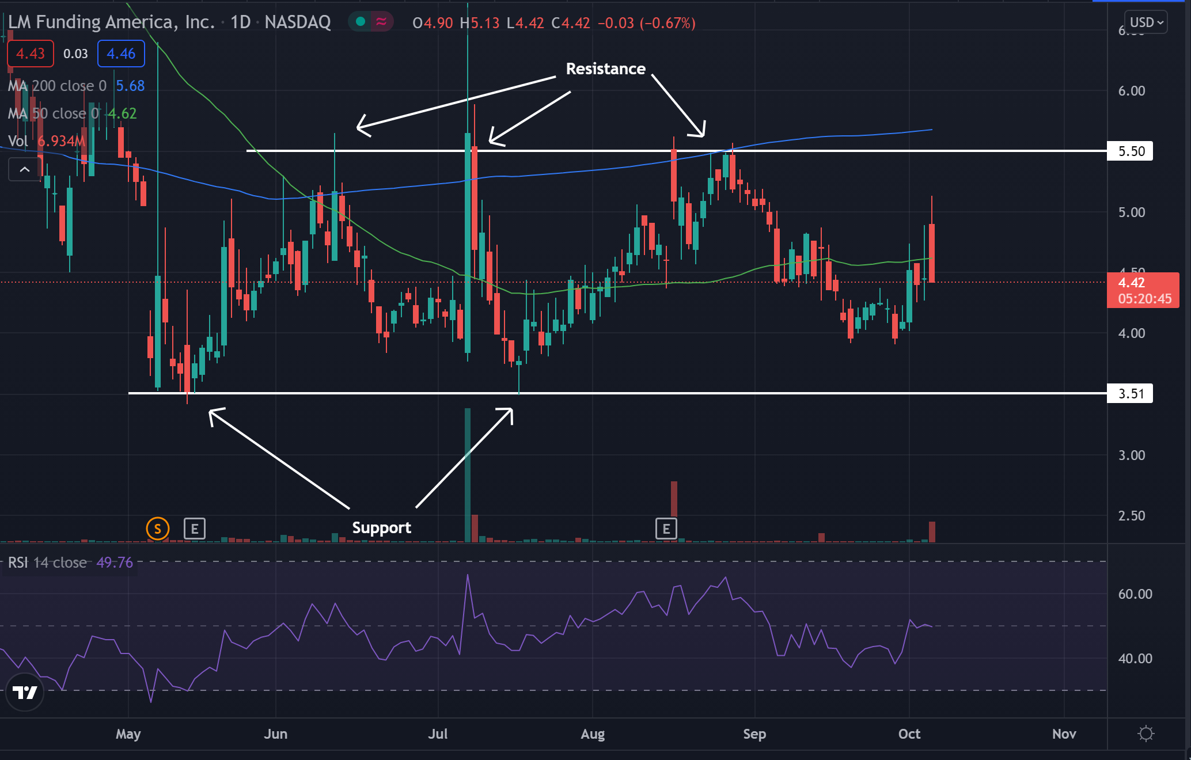The image size is (1191, 760).
Task: Click the green market open status dot
Action: [x=361, y=22]
